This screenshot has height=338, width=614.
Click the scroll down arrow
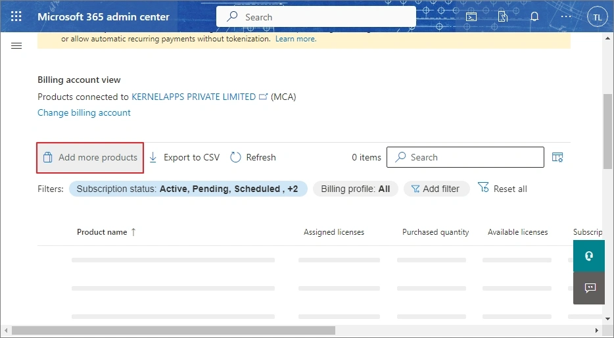tap(607, 319)
